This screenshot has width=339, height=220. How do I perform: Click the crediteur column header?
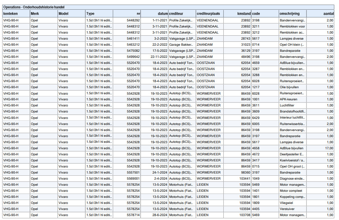coord(182,14)
